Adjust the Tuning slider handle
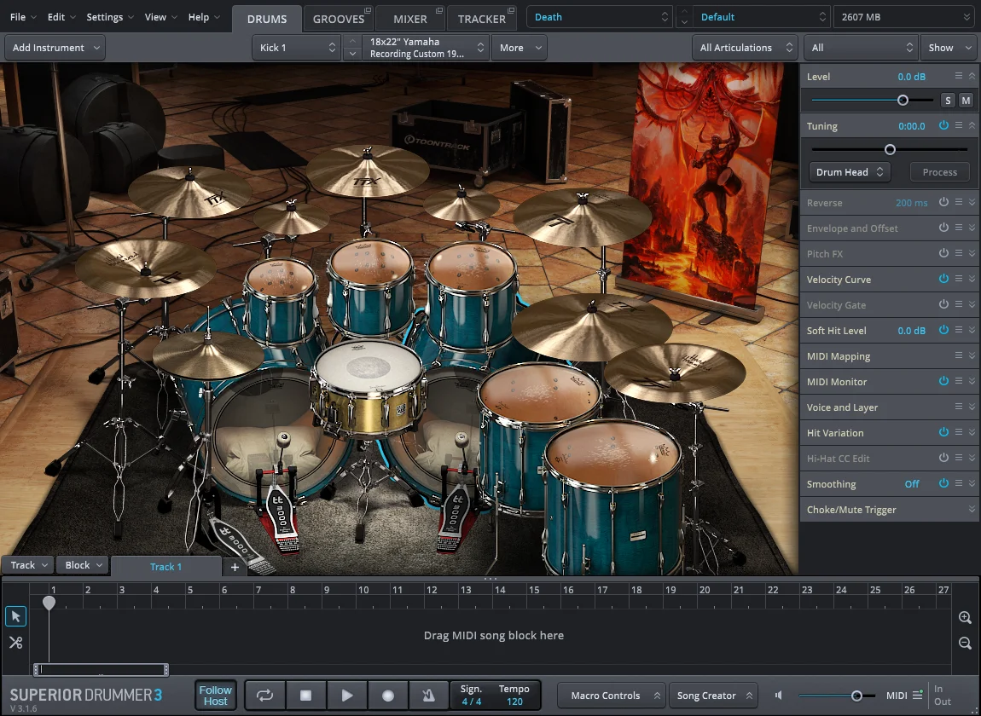The image size is (981, 716). (890, 149)
